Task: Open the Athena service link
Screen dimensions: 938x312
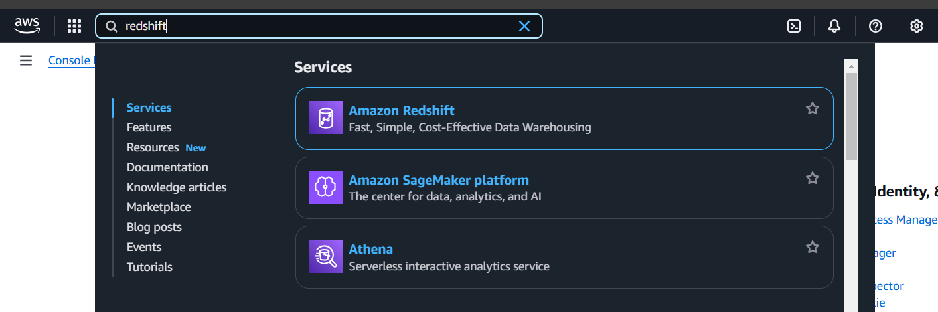Action: click(371, 249)
